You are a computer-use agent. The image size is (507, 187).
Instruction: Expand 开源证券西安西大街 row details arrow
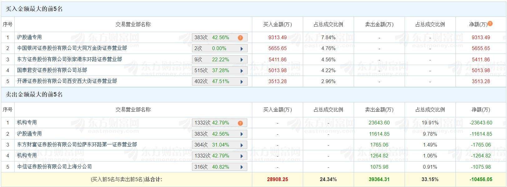click(x=242, y=82)
